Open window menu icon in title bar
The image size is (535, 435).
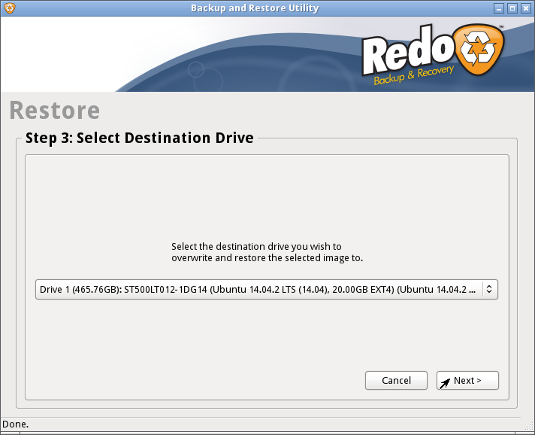pos(8,8)
